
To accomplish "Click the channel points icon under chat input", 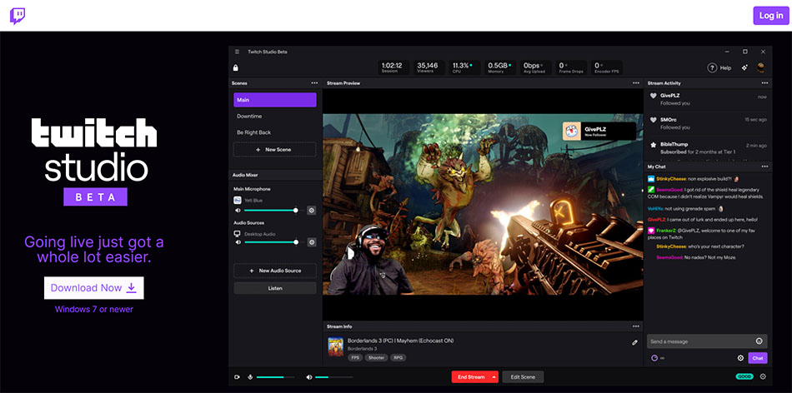I will (x=654, y=358).
